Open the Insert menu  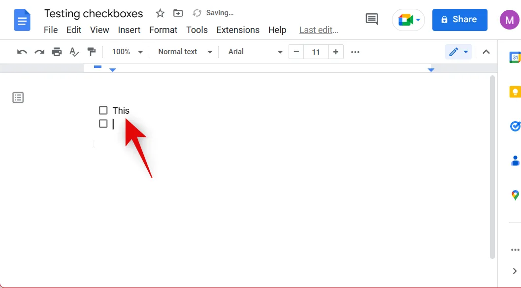[x=129, y=30]
